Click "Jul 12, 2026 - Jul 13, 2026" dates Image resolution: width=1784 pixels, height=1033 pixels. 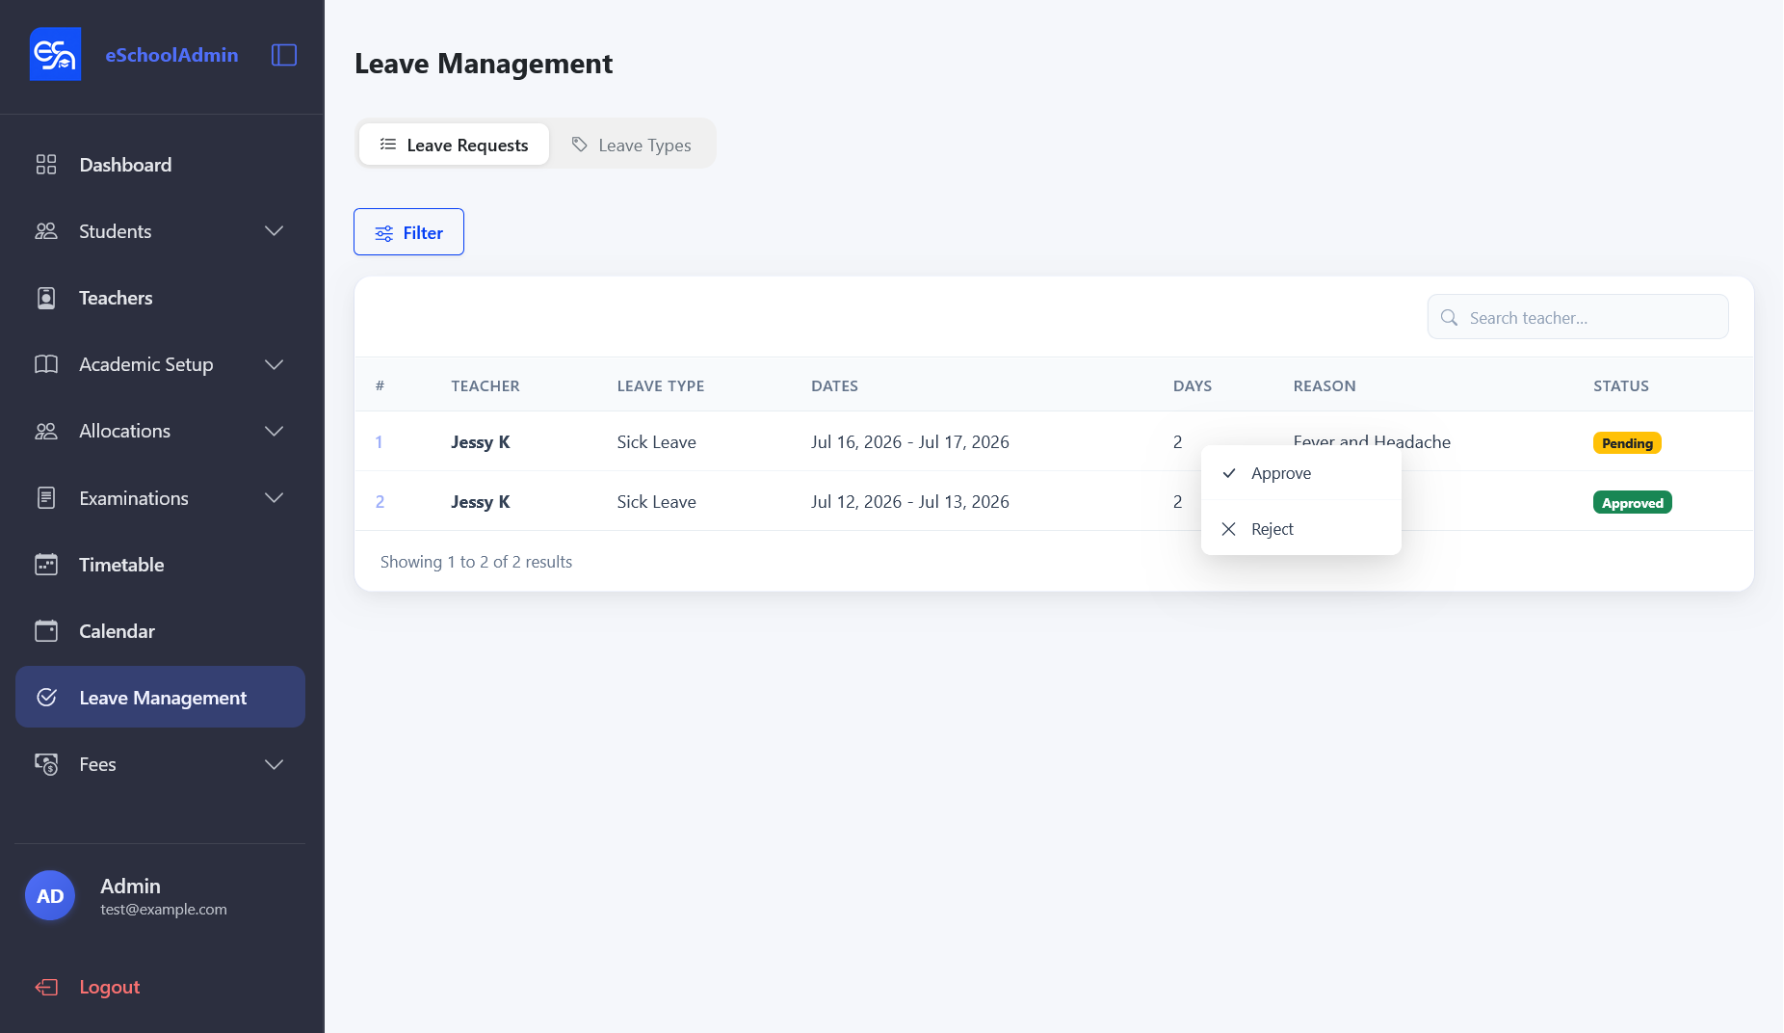(910, 502)
